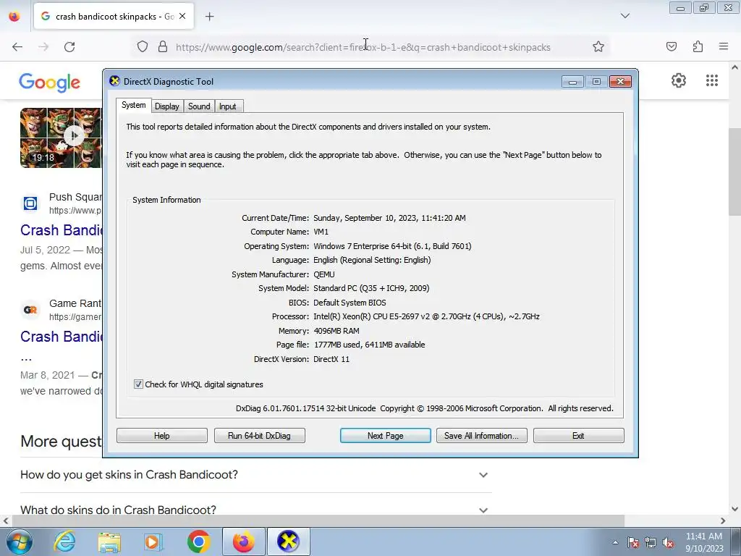Click the horizontal page scrollbar thumb
The width and height of the screenshot is (741, 556).
(x=318, y=521)
